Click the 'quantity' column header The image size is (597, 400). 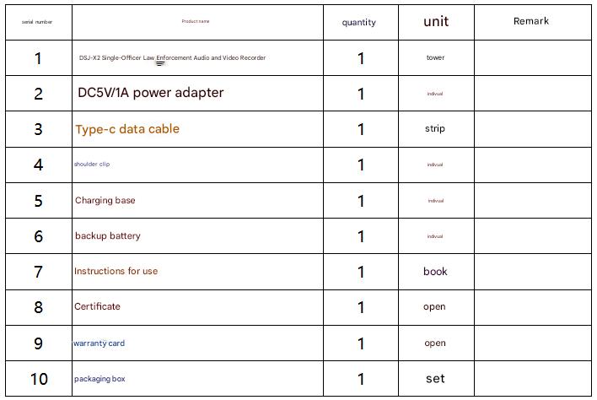click(x=359, y=23)
